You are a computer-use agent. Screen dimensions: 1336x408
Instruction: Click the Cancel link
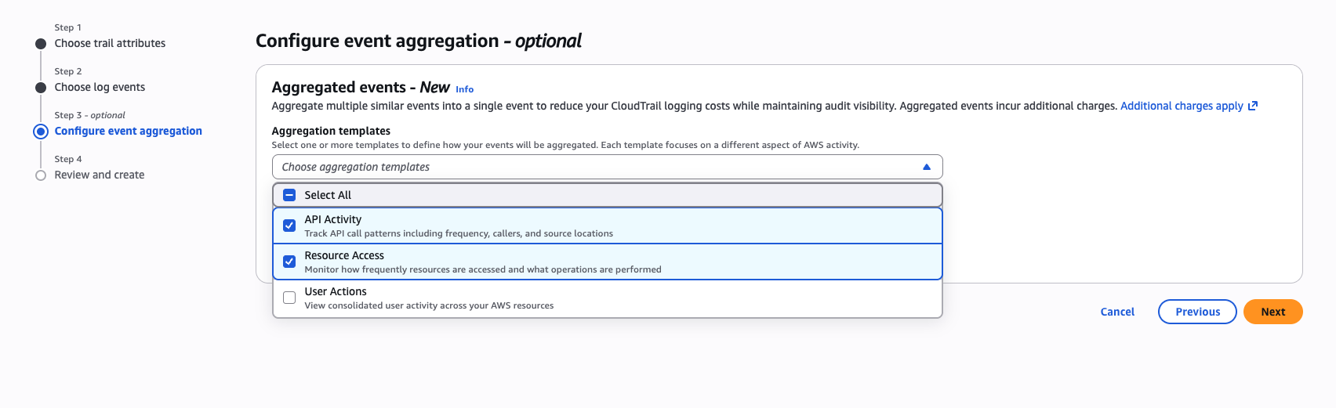(x=1117, y=312)
